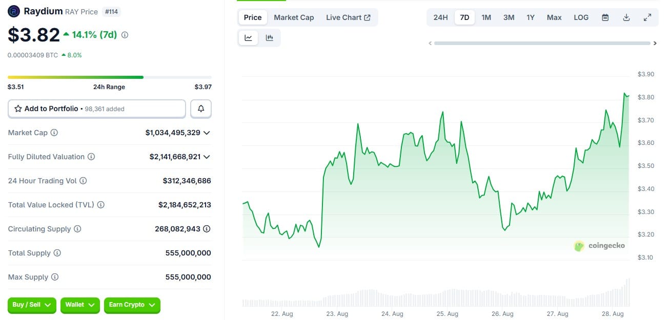Open the calendar date range picker
670x320 pixels.
tap(605, 17)
